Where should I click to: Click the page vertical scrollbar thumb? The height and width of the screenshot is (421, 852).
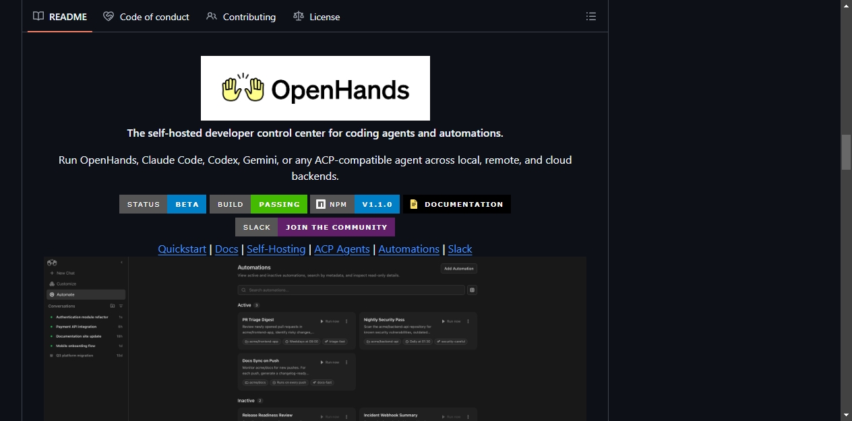[x=846, y=152]
